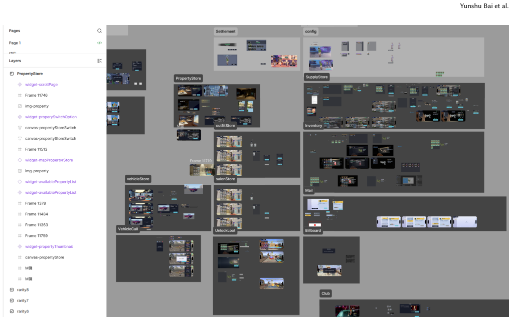Viewport: 512px width, 320px height.
Task: Click the component icon of widget-propertyThumbnail
Action: coord(20,246)
